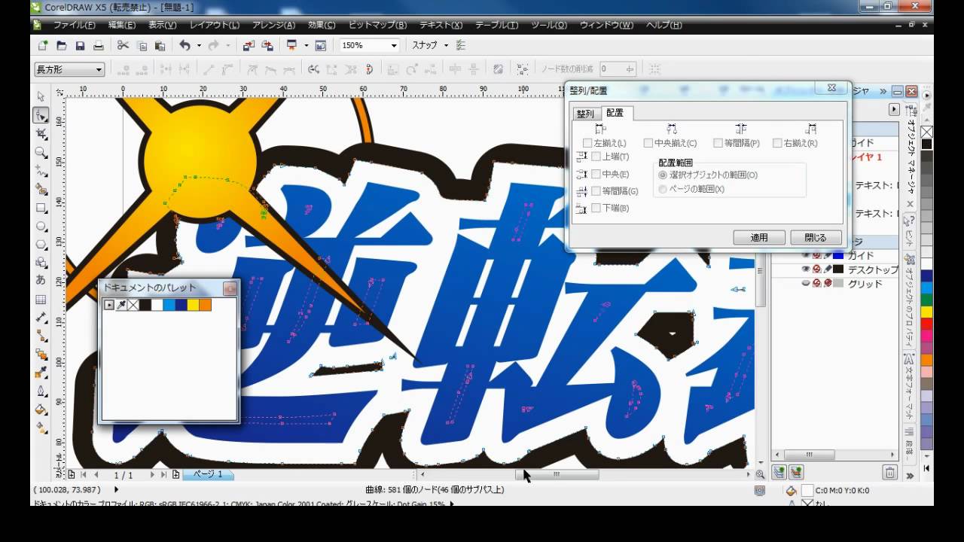The image size is (964, 542).
Task: Open the application launcher dropdown arrow
Action: click(306, 45)
